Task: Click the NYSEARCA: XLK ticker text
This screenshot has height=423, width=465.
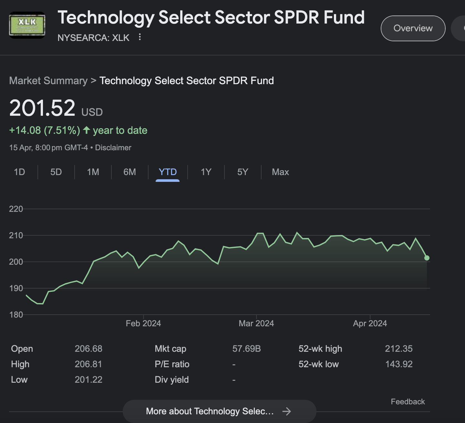Action: pyautogui.click(x=93, y=38)
